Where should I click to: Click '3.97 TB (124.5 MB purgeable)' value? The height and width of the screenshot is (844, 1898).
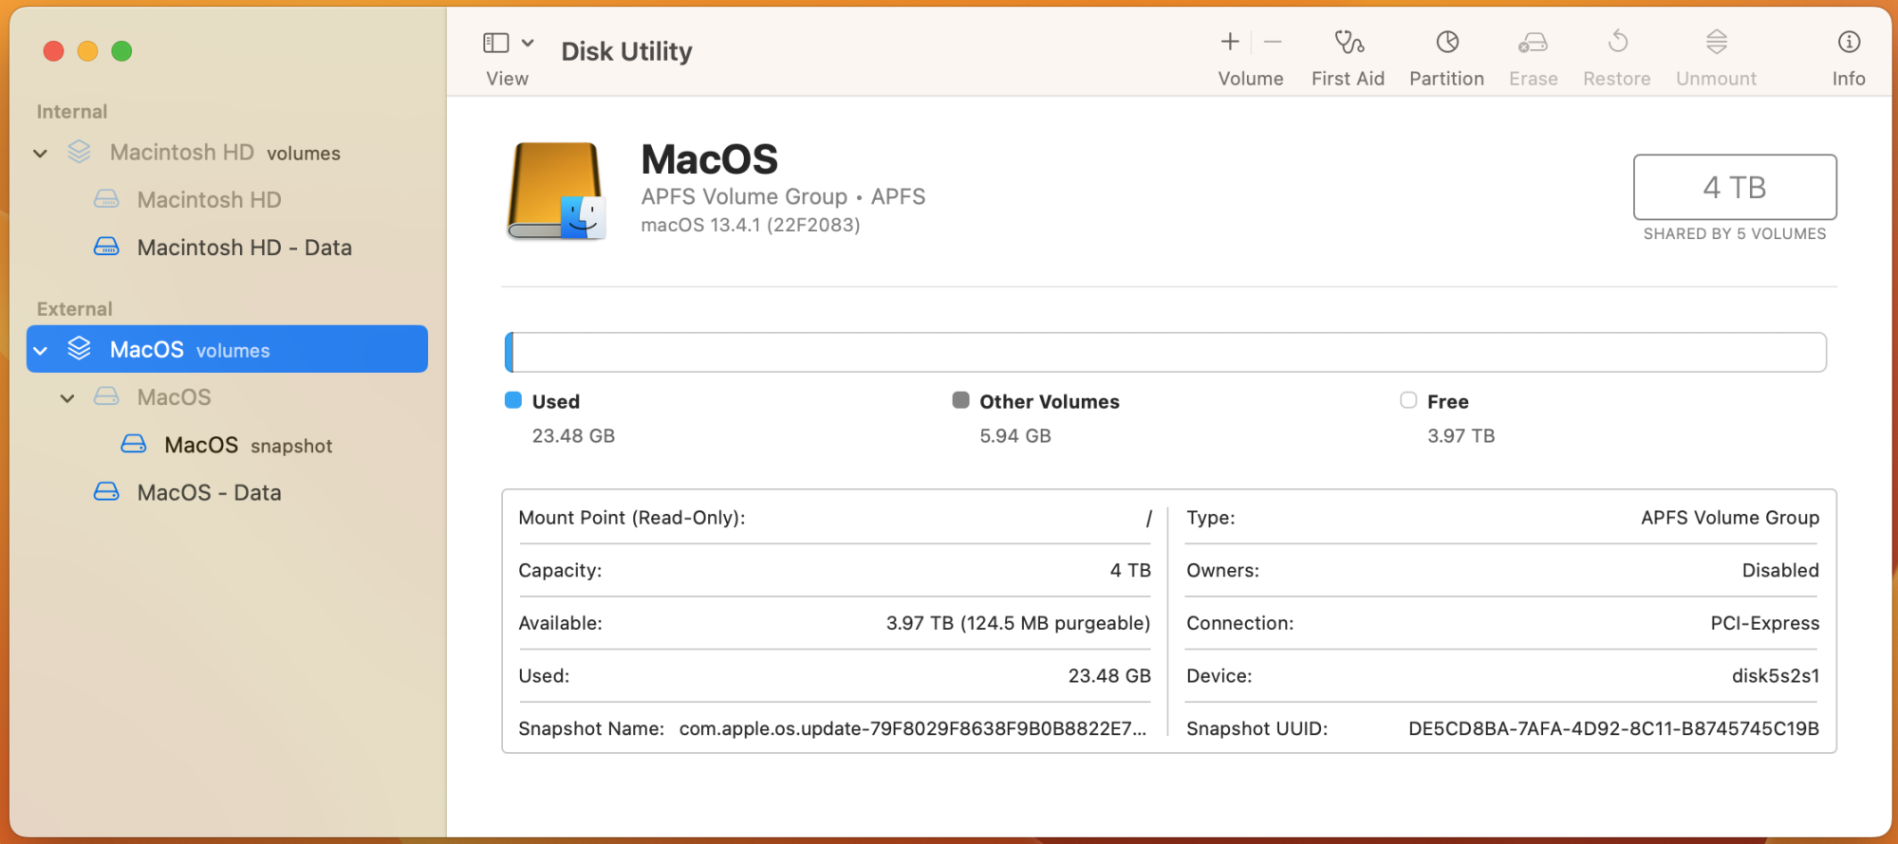(1018, 623)
